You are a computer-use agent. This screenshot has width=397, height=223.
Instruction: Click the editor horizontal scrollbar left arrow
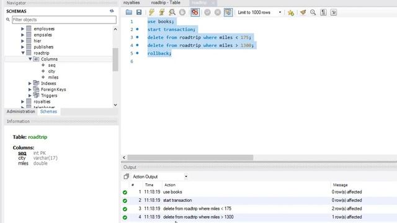pos(124,157)
